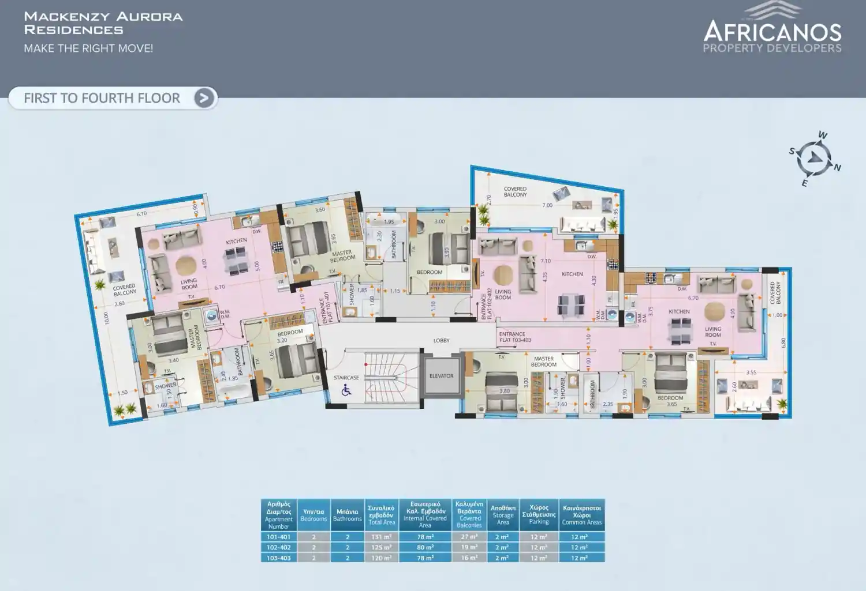Select the 101-401 apartment row
The width and height of the screenshot is (866, 591).
click(x=432, y=537)
